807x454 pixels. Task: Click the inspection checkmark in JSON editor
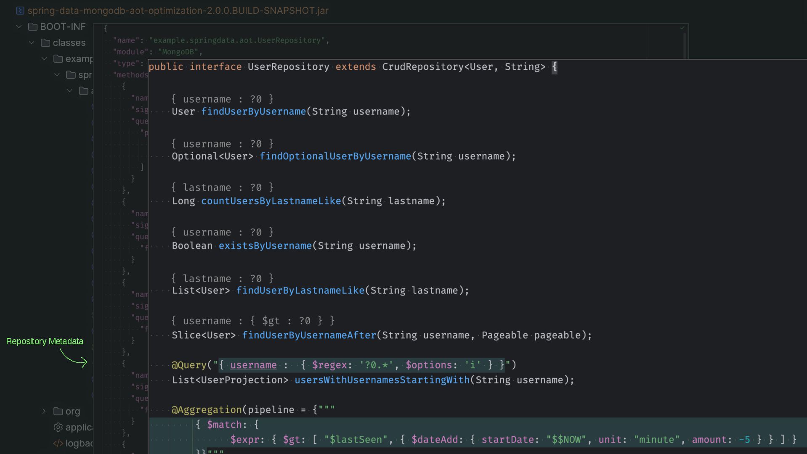pyautogui.click(x=682, y=28)
